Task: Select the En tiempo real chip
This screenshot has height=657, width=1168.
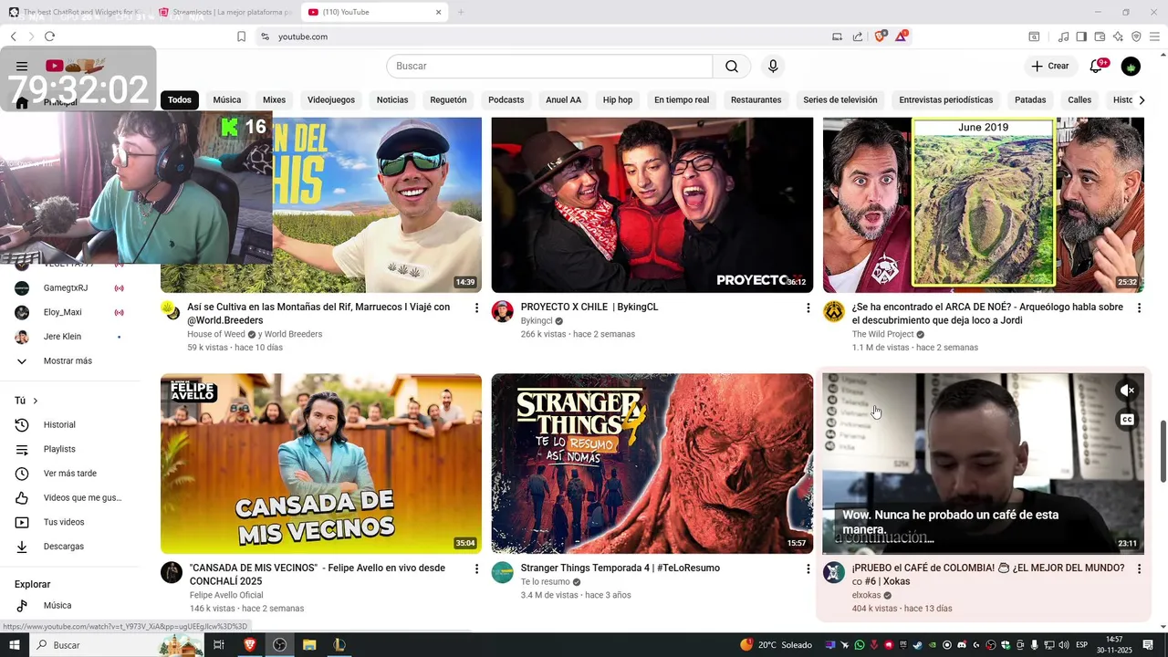Action: (682, 100)
